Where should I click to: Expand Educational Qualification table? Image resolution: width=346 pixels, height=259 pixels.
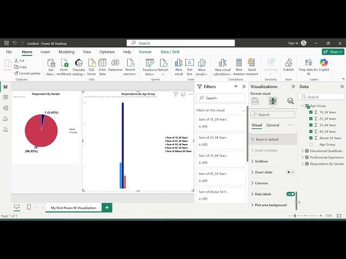tap(302, 151)
